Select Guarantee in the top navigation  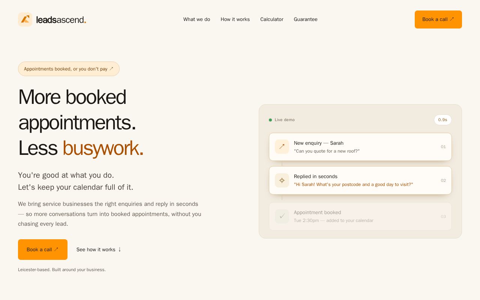[x=306, y=19]
